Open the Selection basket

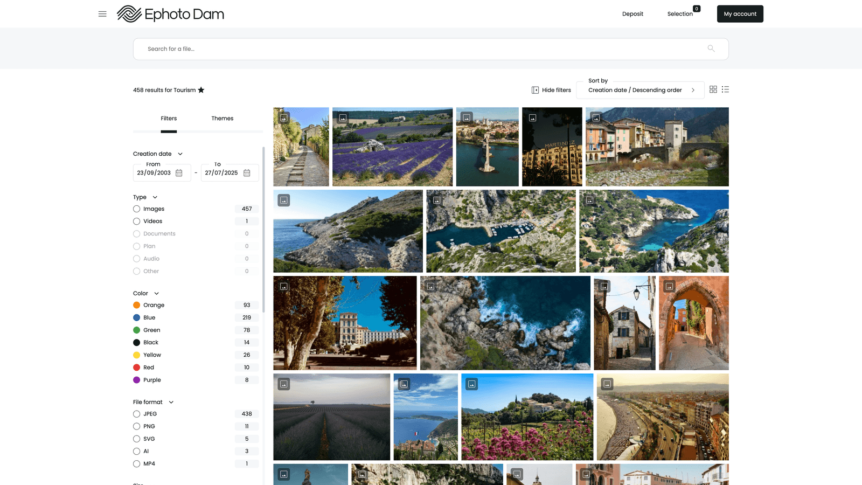680,14
